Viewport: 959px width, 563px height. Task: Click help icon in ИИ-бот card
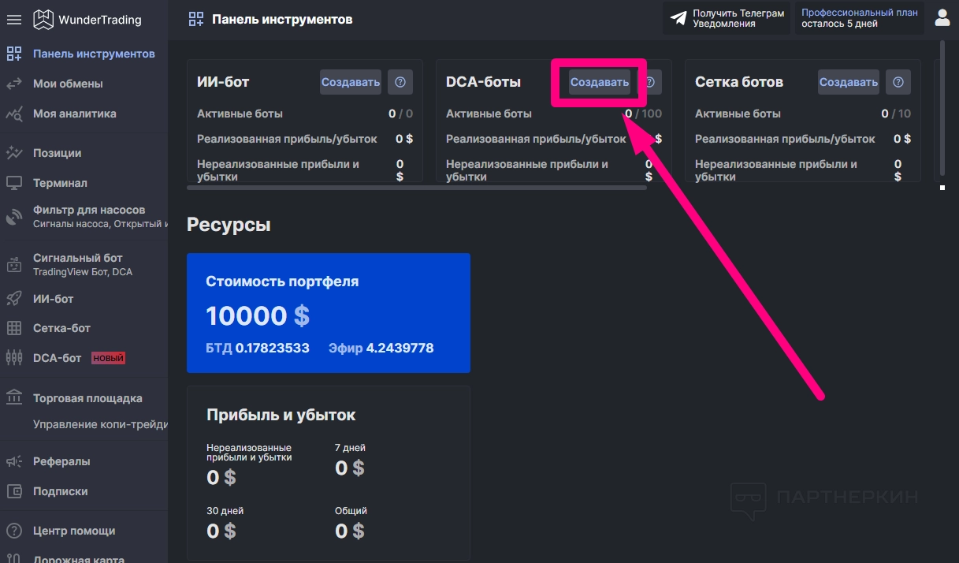[400, 82]
